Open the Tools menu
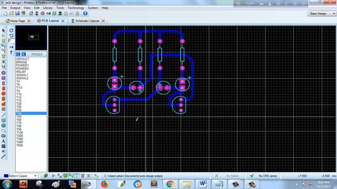The height and width of the screenshot is (189, 337). pos(60,8)
